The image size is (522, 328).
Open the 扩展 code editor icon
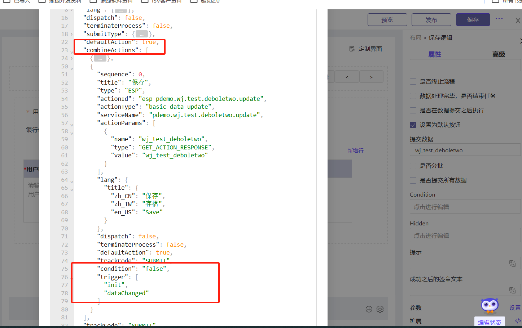518,321
